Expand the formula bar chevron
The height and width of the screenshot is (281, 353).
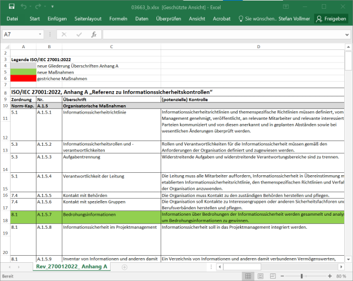pos(347,35)
